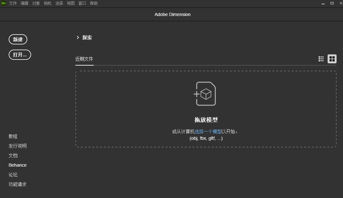343x198 pixels.
Task: Open the 论坛 link
Action: point(13,175)
